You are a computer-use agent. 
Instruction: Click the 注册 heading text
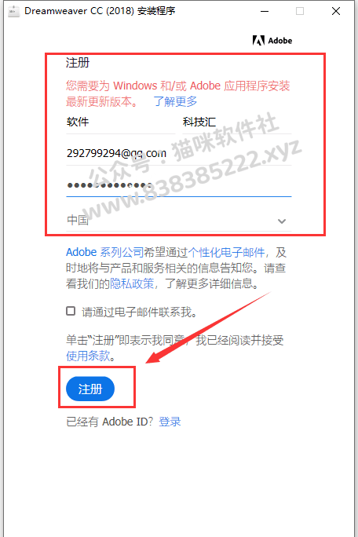tap(78, 63)
